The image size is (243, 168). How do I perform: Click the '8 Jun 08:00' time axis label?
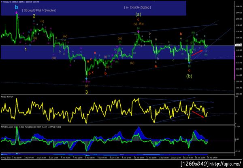point(102,158)
